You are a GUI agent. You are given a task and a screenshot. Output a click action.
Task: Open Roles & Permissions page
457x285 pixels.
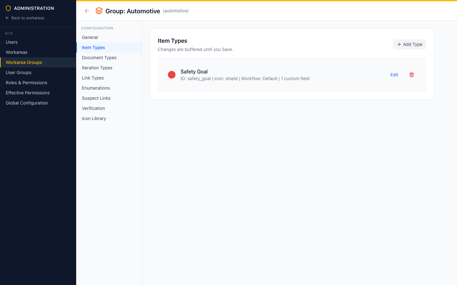click(x=38, y=83)
